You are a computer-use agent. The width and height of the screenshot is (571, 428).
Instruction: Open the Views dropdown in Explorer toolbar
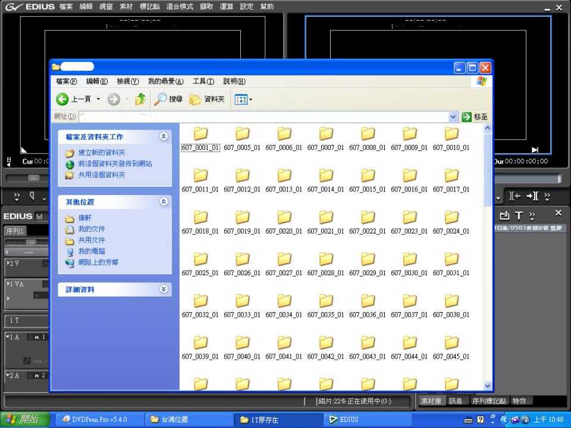(x=243, y=99)
